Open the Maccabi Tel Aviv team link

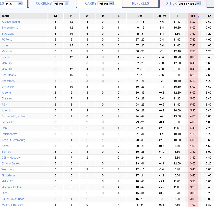point(12,187)
